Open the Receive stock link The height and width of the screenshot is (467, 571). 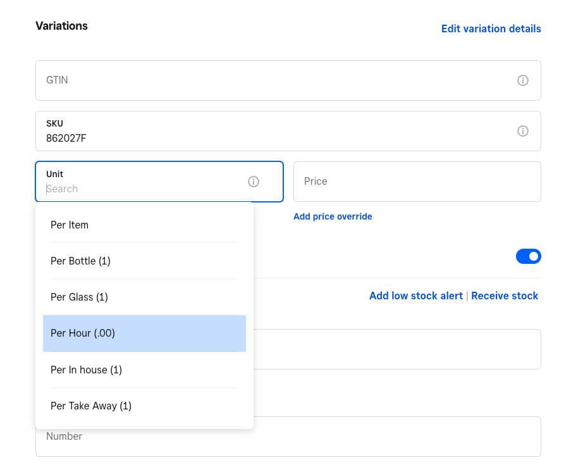(x=505, y=296)
